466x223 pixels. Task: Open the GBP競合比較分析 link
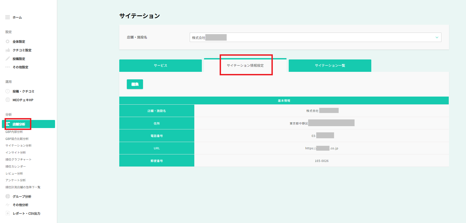point(17,139)
